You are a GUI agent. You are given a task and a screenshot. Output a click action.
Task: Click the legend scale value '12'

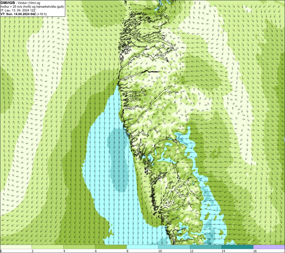click(192, 251)
